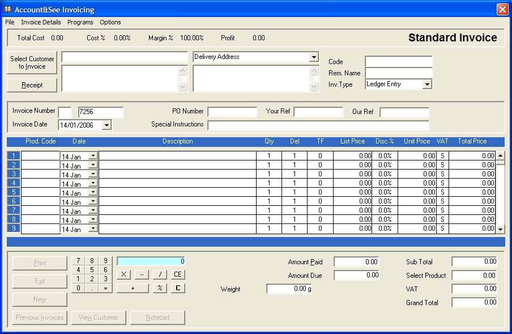Click the Invoice Number field showing 7256

(x=101, y=112)
